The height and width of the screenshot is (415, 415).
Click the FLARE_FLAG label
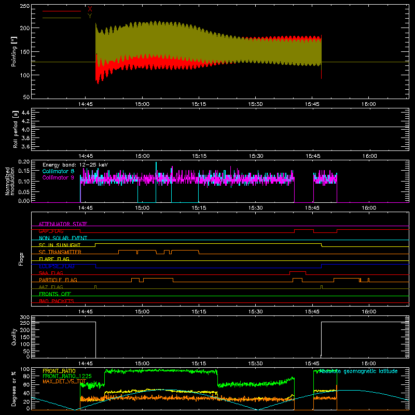click(x=54, y=259)
